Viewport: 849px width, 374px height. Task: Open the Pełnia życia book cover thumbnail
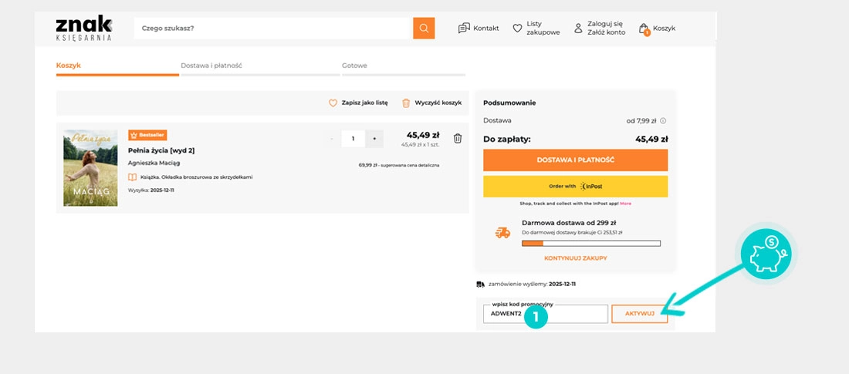[90, 168]
